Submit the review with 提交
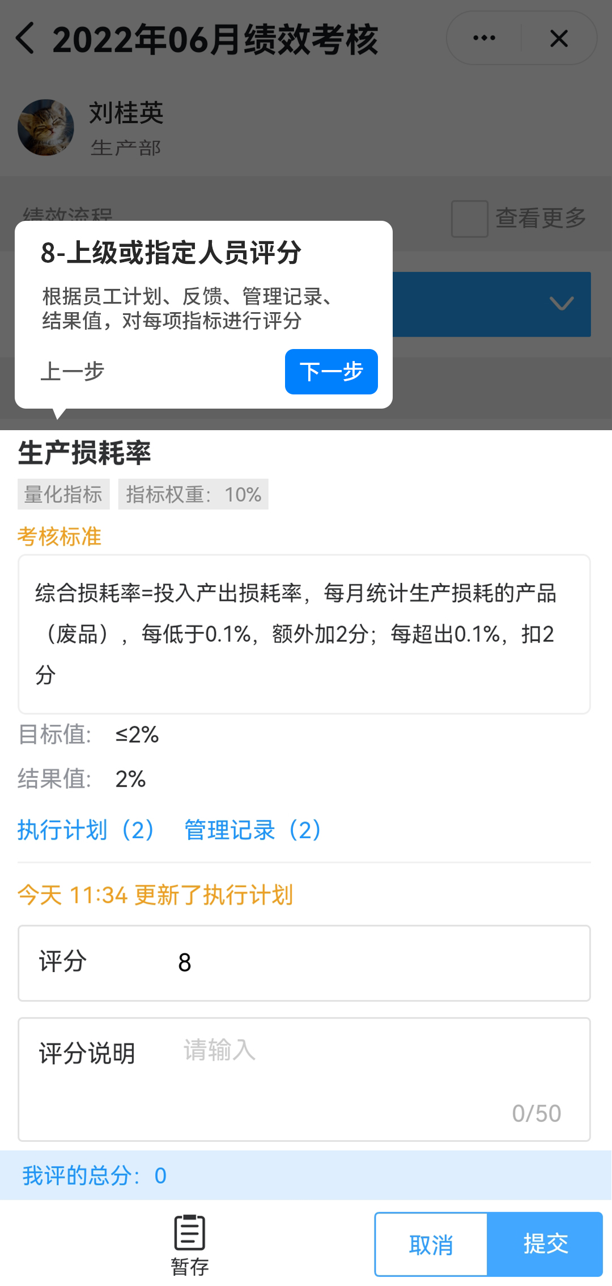612x1286 pixels. tap(545, 1244)
